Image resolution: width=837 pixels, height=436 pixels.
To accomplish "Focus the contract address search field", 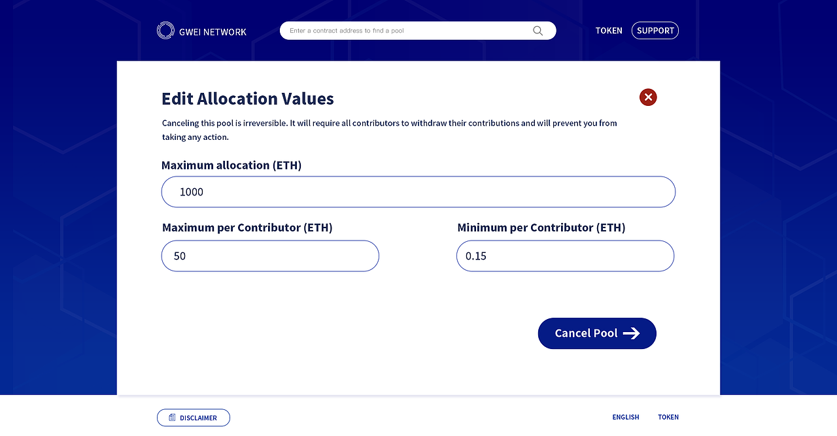I will tap(405, 31).
